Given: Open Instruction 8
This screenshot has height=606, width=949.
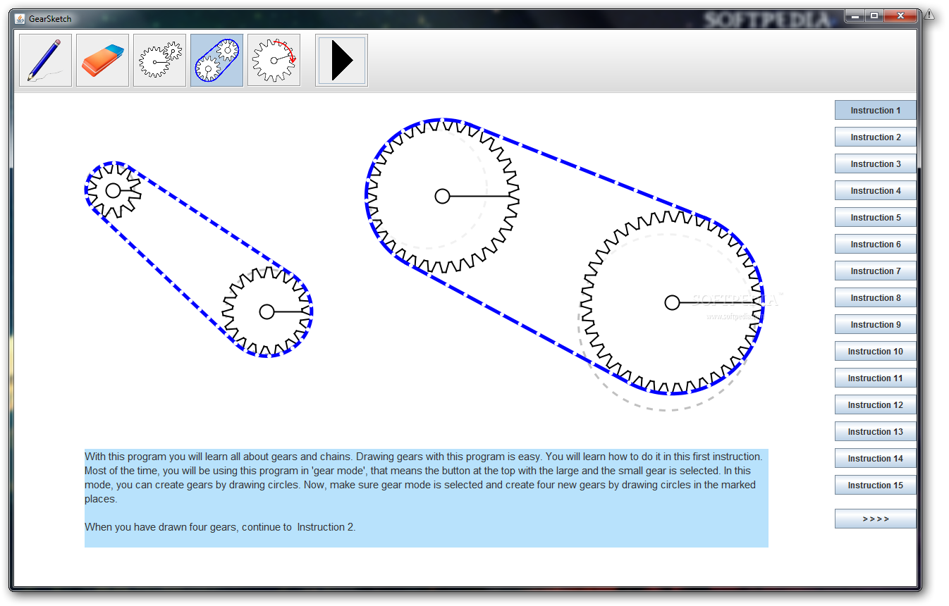Looking at the screenshot, I should coord(875,298).
